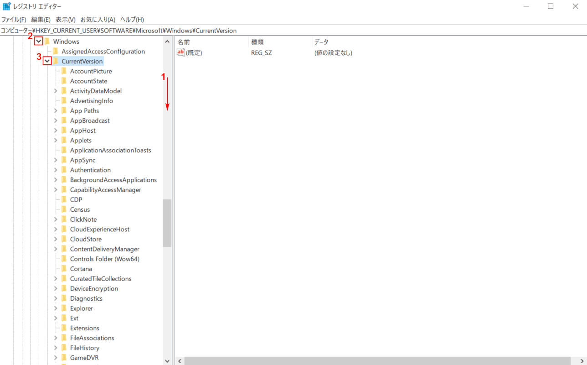Select the FileAssociations key label
The image size is (587, 365).
click(x=92, y=338)
